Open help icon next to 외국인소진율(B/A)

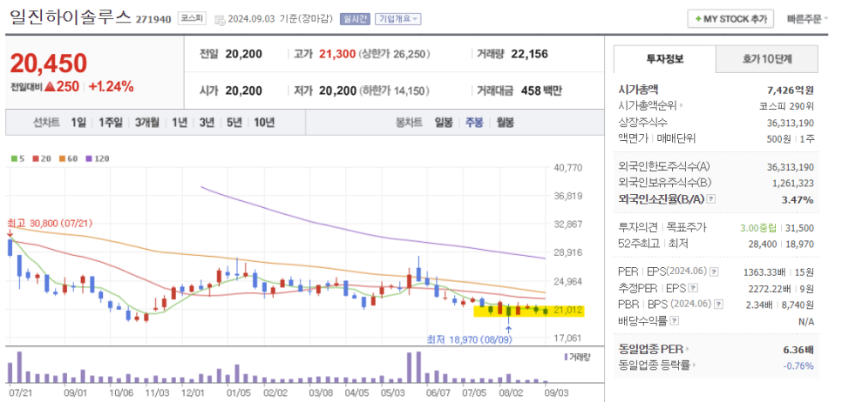pyautogui.click(x=711, y=199)
